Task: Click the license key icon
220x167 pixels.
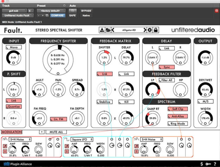Action: coord(208,164)
